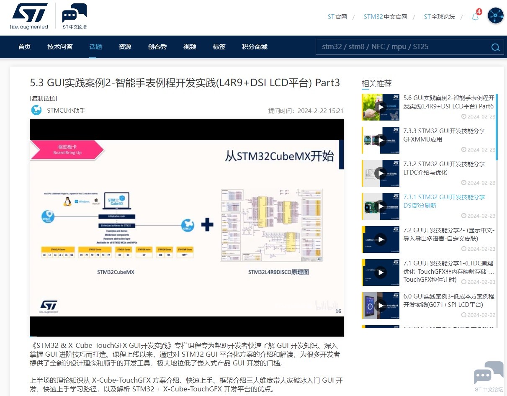Open the 5.6 GUI实践案例2 Part6 title link
Screen dimensions: 507x396
449,102
